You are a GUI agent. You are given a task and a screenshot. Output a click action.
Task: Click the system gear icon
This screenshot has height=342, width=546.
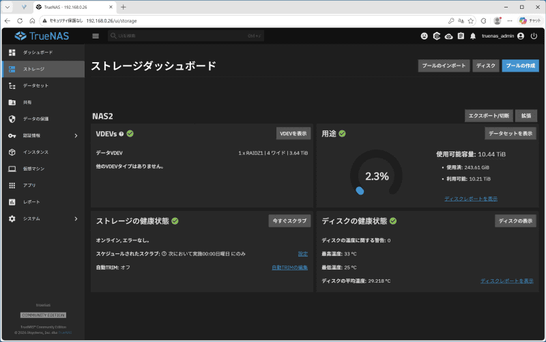(12, 218)
